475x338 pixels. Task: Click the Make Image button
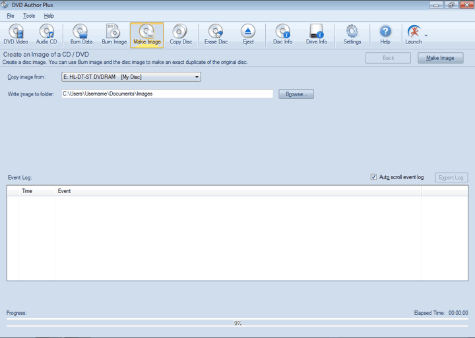click(x=440, y=58)
